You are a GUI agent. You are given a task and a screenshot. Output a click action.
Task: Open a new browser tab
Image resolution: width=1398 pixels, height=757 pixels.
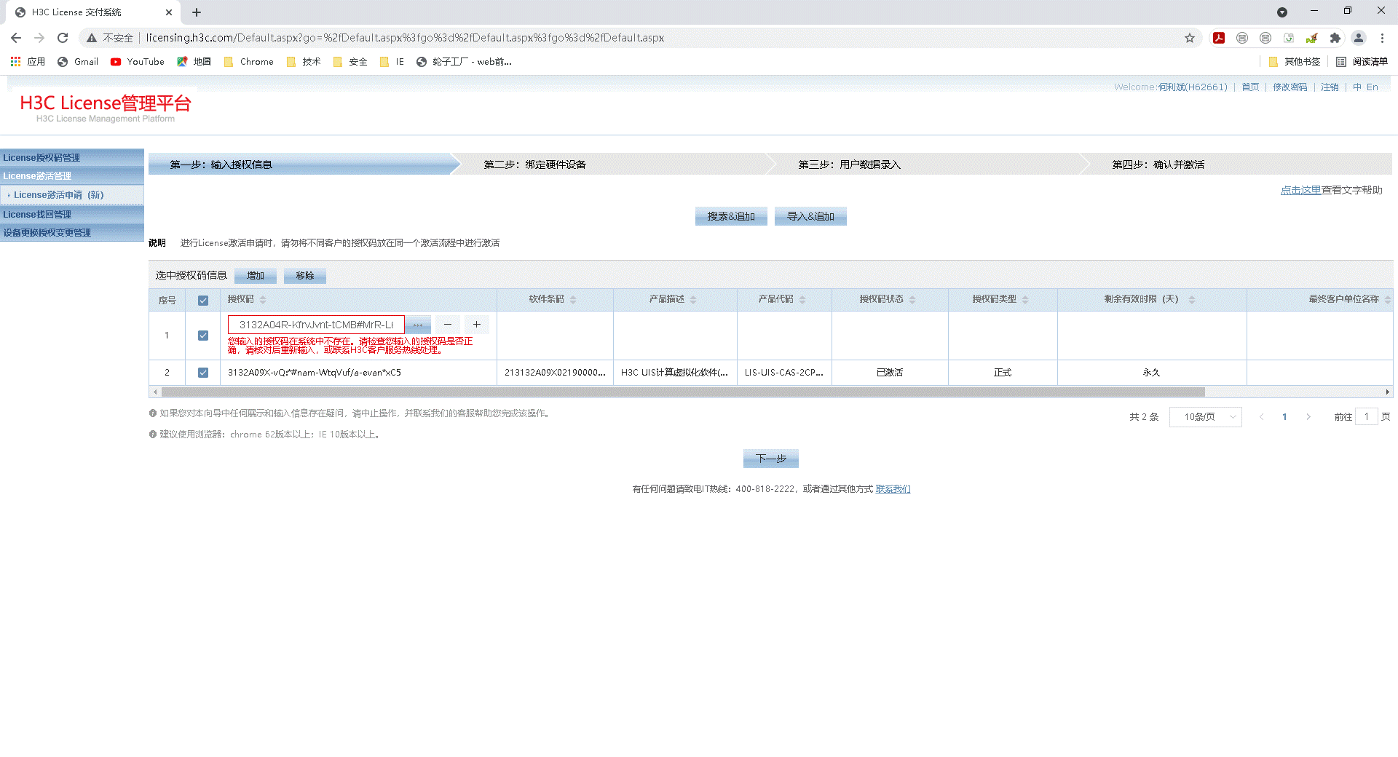[x=197, y=12]
